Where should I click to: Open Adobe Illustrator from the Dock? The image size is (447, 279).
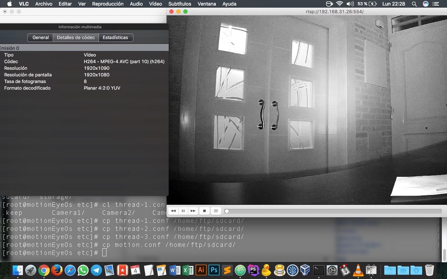(x=201, y=270)
